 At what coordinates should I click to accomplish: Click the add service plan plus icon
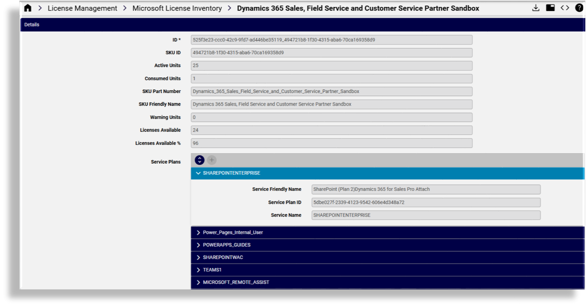pos(212,160)
